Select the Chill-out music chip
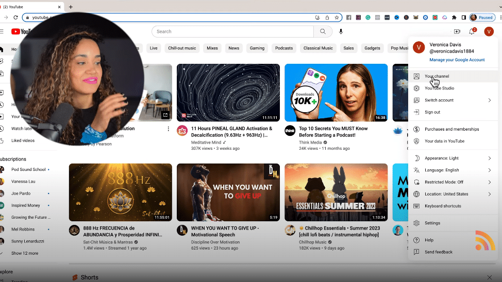Screen dimensions: 502x282 (x=182, y=48)
